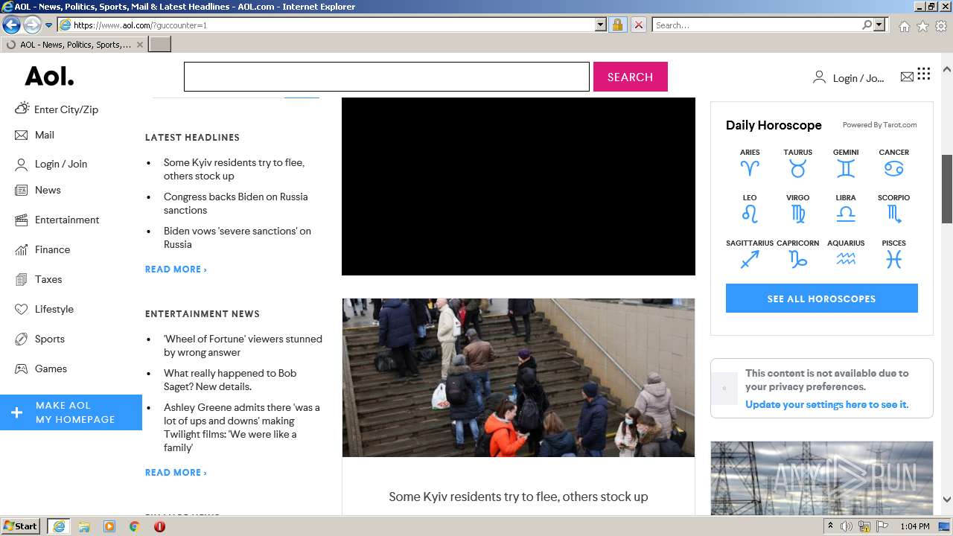Viewport: 953px width, 536px height.
Task: Click Enter City/Zip weather entry
Action: coord(57,109)
